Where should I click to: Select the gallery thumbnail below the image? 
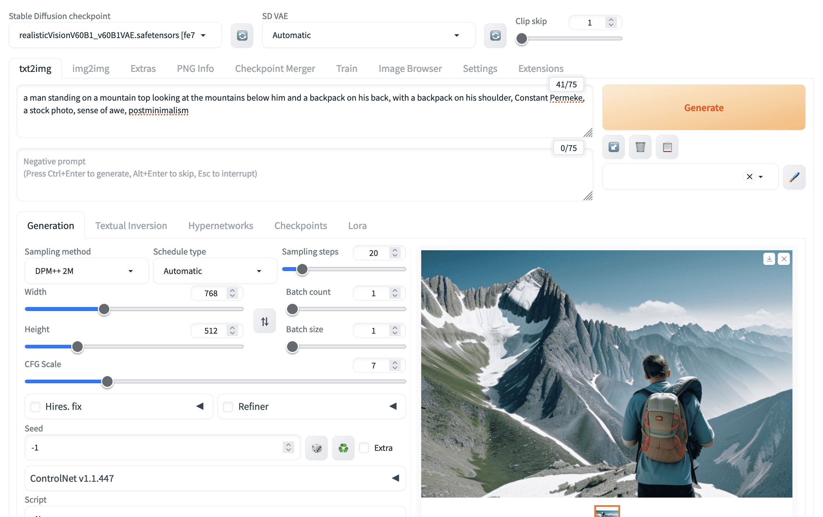607,512
